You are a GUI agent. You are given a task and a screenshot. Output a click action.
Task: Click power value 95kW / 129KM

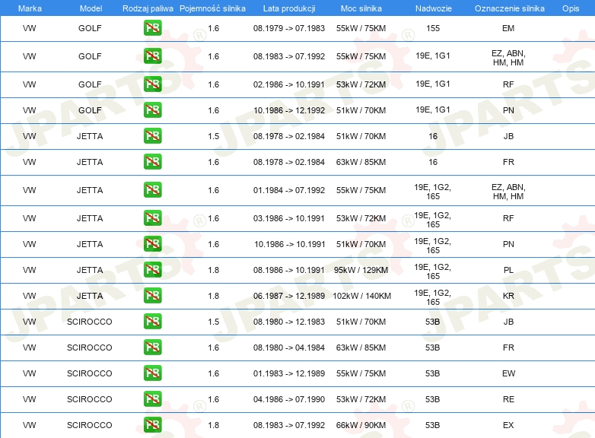361,270
